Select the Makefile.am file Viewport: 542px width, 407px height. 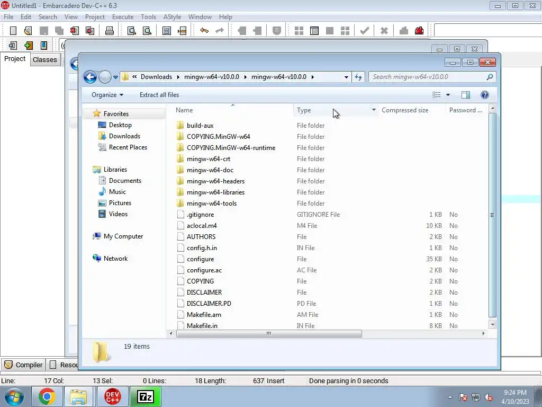click(204, 315)
